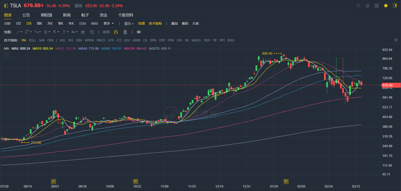Toggle the eye visibility icon for drawings
The width and height of the screenshot is (401, 191).
(x=139, y=32)
